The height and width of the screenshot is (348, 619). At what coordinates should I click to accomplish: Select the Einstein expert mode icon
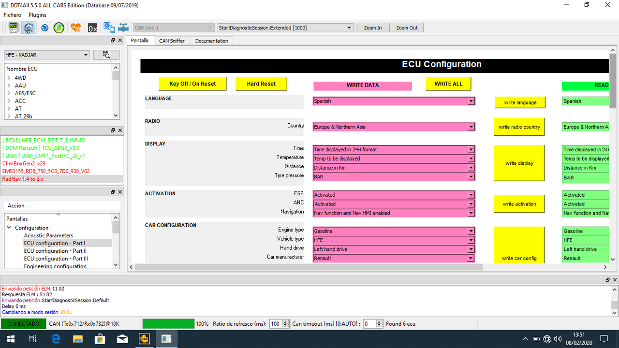point(28,28)
